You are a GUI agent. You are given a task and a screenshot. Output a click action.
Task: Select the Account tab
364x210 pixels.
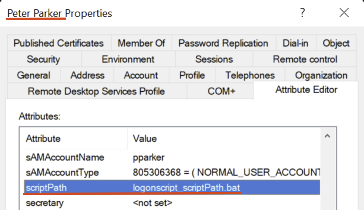tap(141, 75)
